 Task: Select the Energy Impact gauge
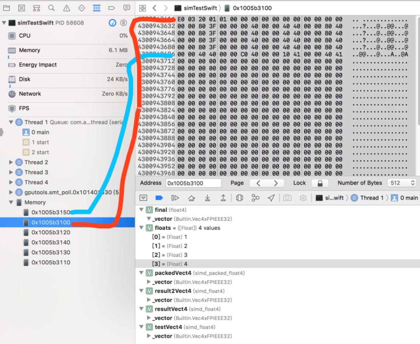pos(68,65)
